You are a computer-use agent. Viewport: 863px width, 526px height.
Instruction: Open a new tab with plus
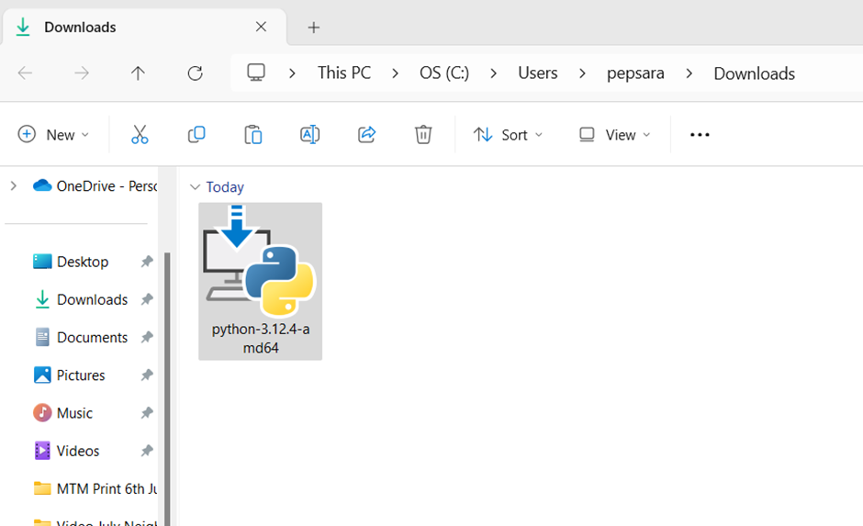pos(314,27)
